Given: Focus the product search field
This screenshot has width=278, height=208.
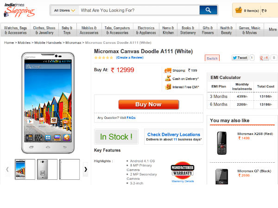Looking at the screenshot, I should (139, 10).
